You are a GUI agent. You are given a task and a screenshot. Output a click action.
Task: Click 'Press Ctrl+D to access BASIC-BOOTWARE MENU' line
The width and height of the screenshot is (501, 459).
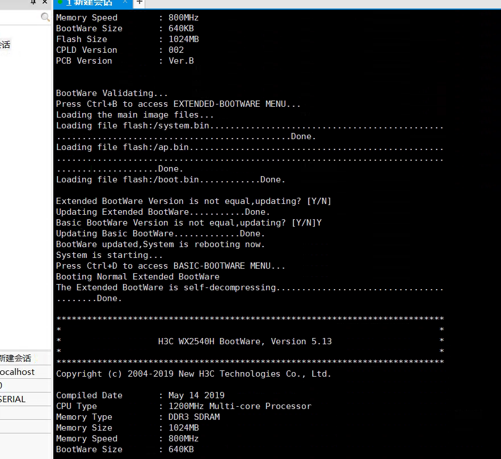point(171,266)
